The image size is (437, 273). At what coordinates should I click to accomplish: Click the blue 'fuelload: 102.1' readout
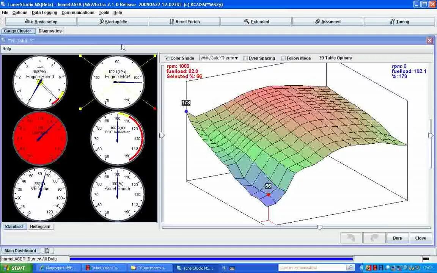[409, 71]
